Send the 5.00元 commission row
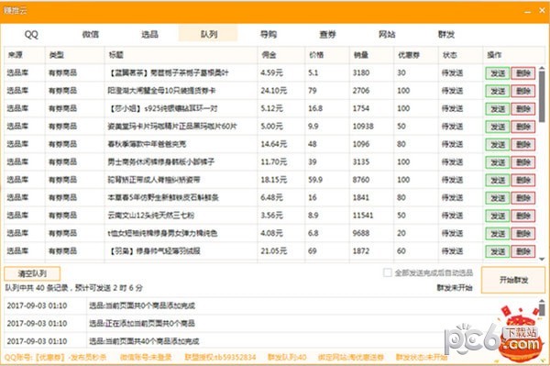Image resolution: width=550 pixels, height=366 pixels. 498,127
